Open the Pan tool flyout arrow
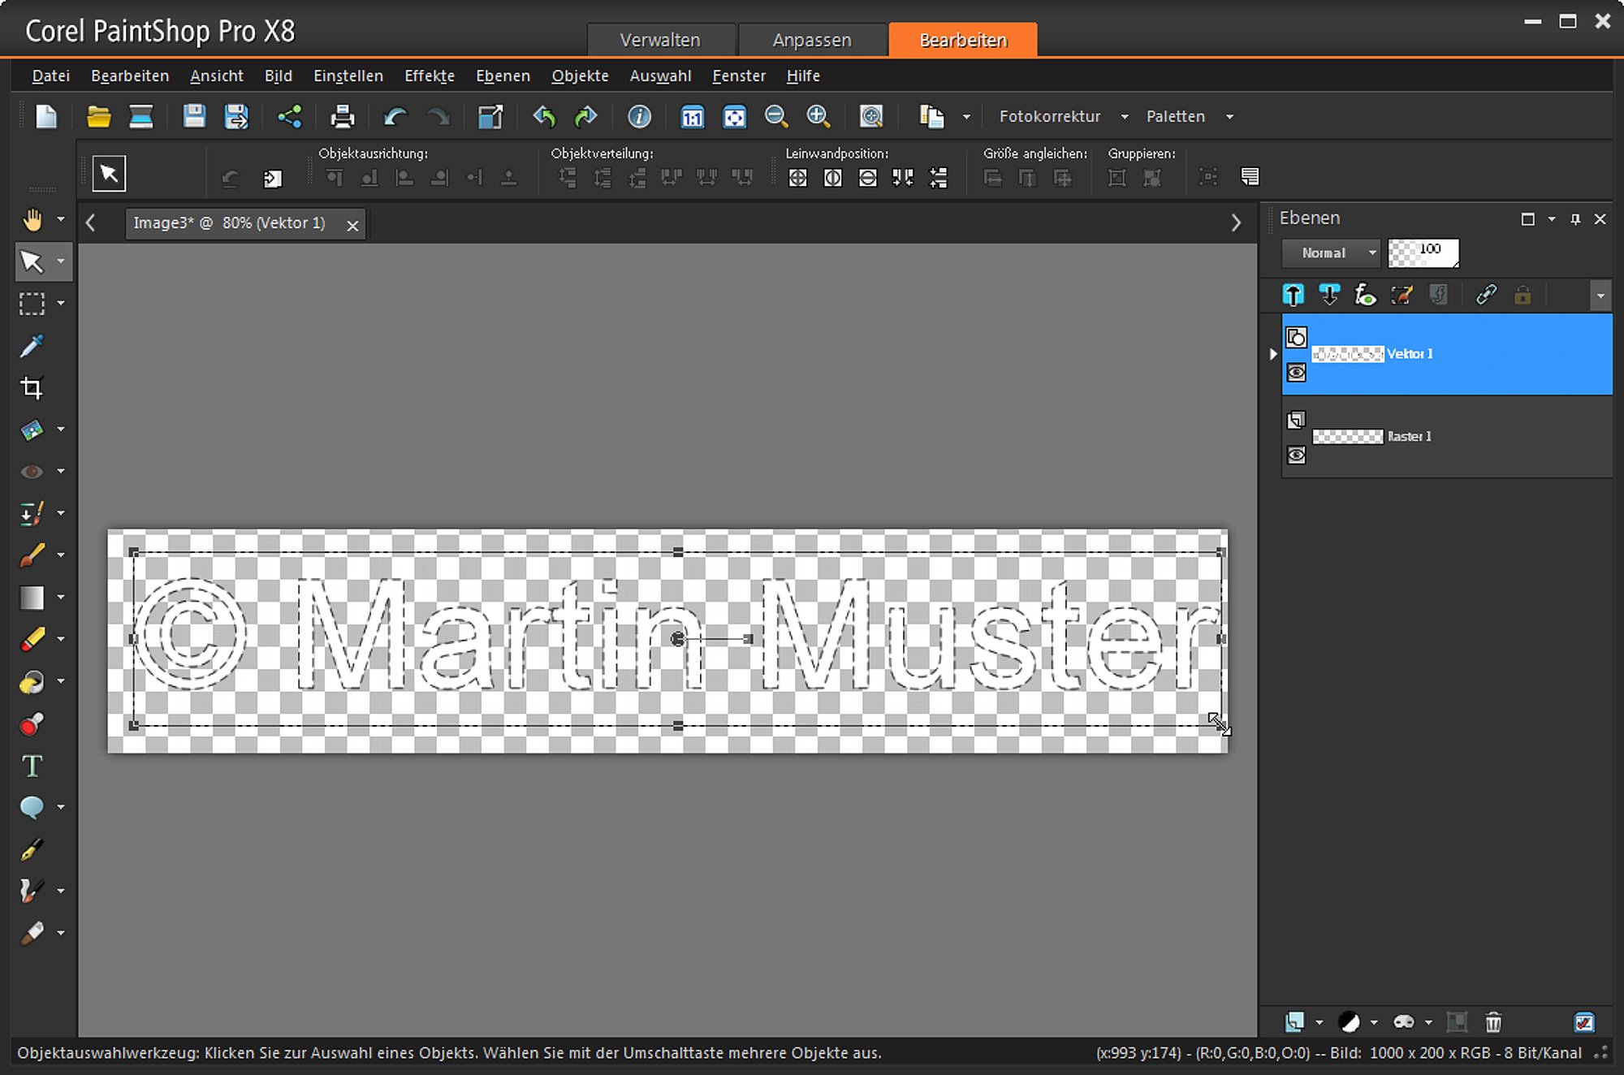1624x1075 pixels. pos(61,219)
